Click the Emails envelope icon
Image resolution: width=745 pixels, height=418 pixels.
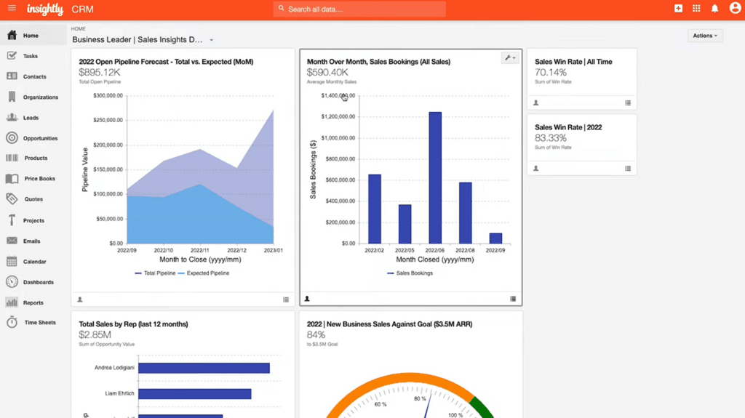coord(12,241)
